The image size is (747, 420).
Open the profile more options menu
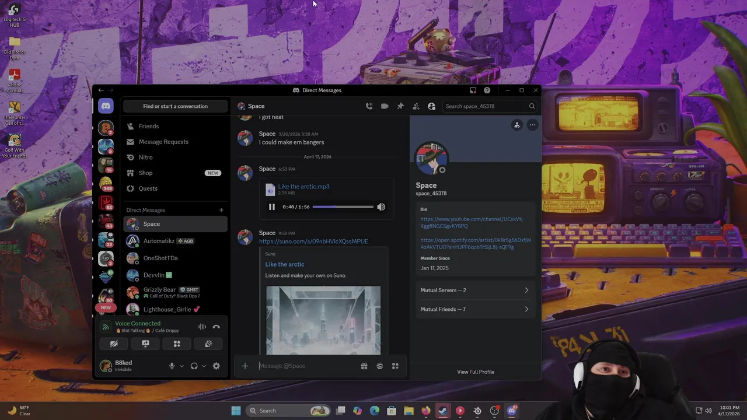pos(532,125)
